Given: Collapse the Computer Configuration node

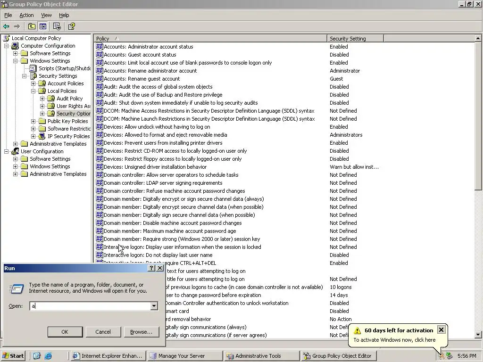Looking at the screenshot, I should pos(6,46).
